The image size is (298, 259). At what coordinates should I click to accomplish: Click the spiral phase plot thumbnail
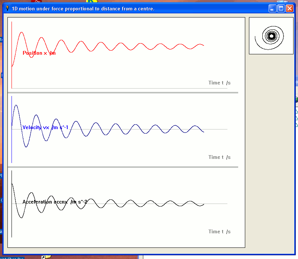(271, 36)
